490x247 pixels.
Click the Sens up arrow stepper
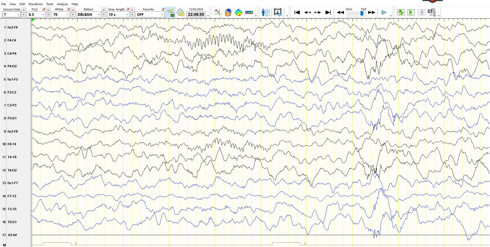(24, 10)
